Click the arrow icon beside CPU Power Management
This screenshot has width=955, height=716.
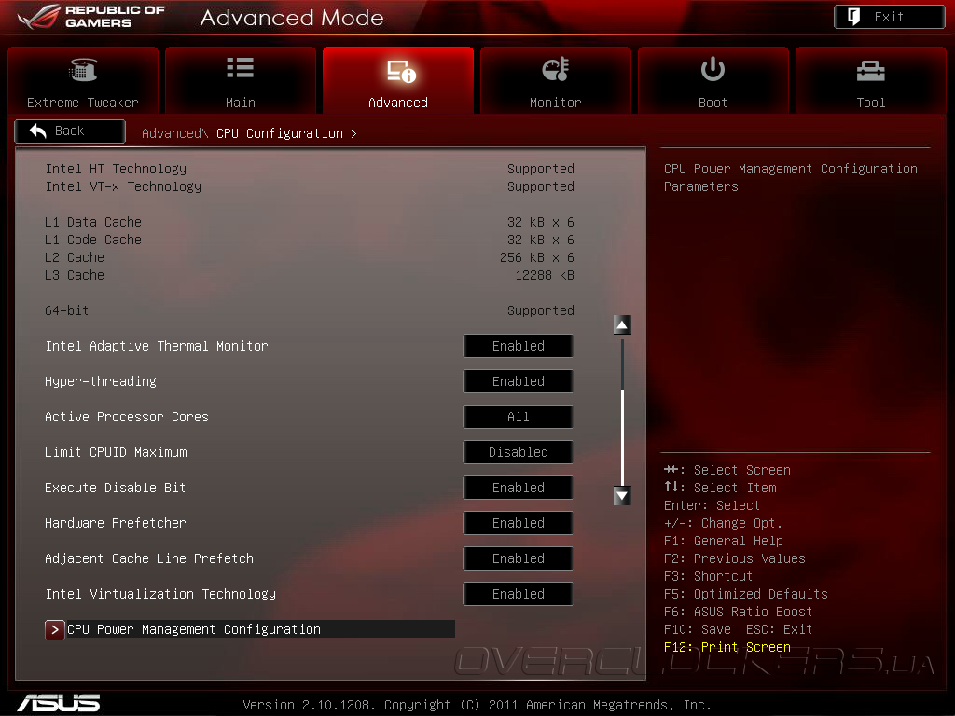[x=55, y=629]
